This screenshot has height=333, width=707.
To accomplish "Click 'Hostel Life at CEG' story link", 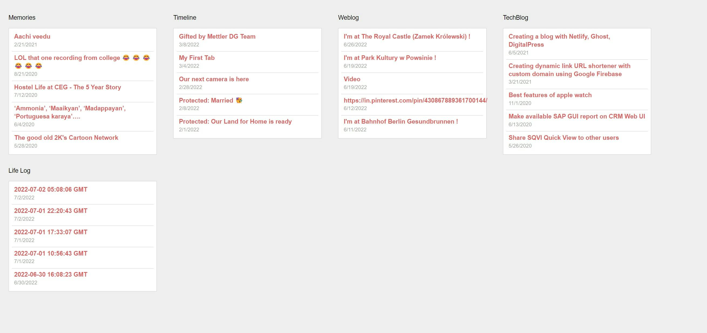I will tap(67, 87).
